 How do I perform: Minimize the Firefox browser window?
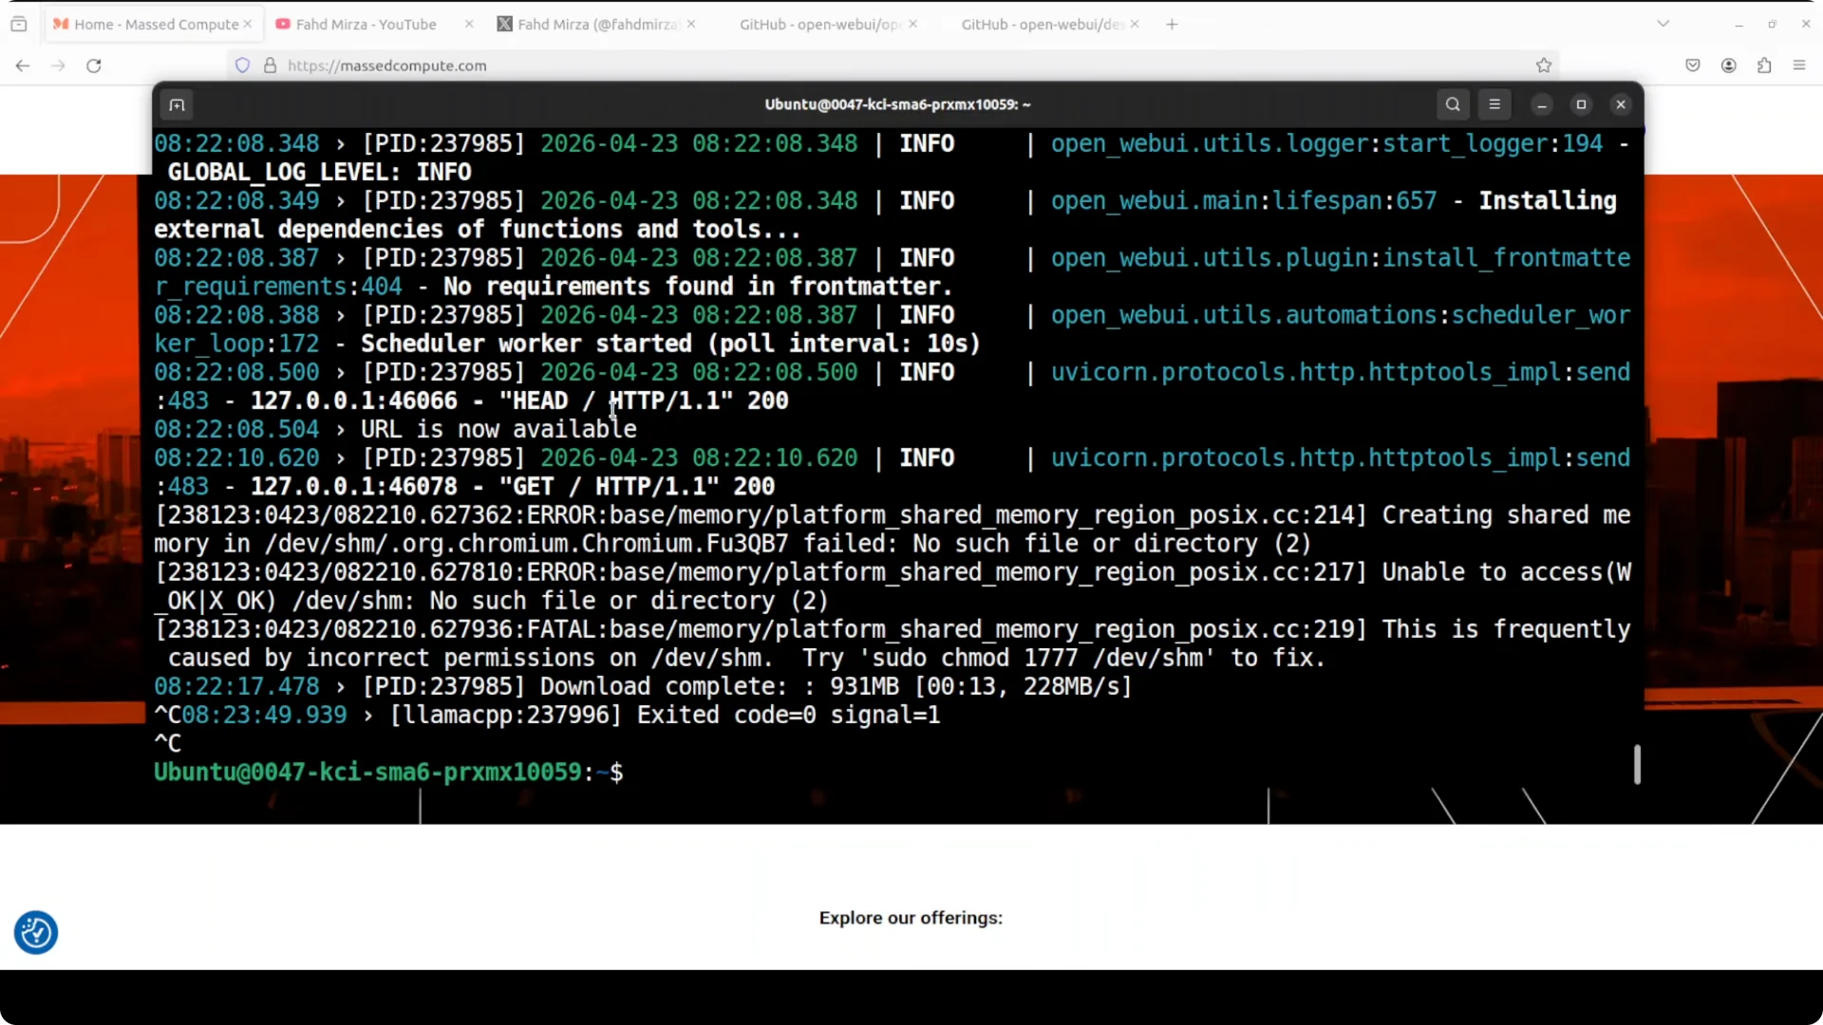click(1738, 24)
